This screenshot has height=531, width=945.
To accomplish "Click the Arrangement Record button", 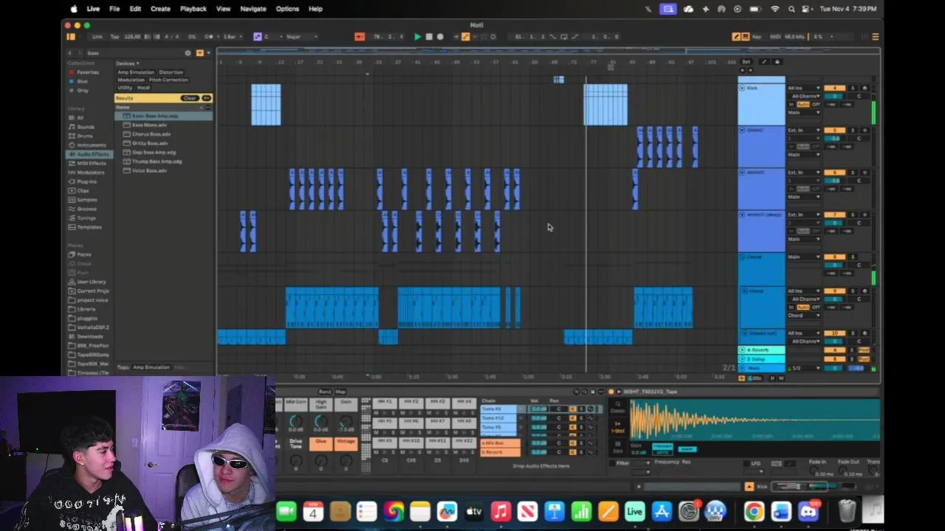I will 440,36.
